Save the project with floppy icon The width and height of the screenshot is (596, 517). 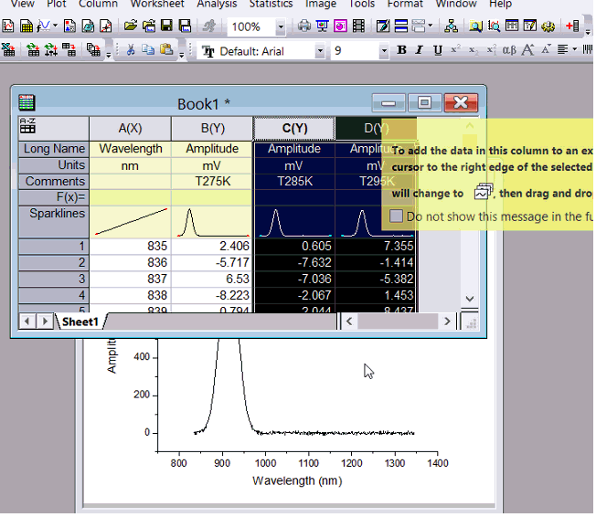(x=167, y=26)
